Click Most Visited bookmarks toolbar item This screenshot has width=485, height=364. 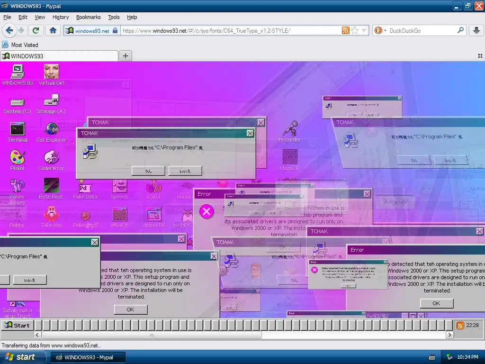(20, 45)
